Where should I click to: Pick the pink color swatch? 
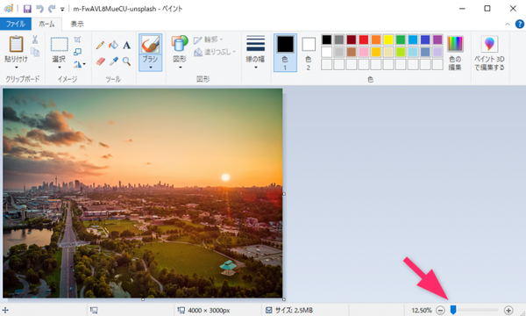click(x=364, y=52)
